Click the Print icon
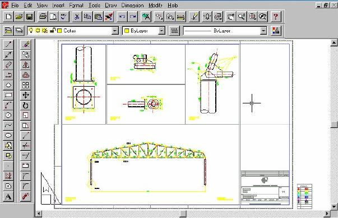Screen dimensions: 338x218 click(x=43, y=17)
